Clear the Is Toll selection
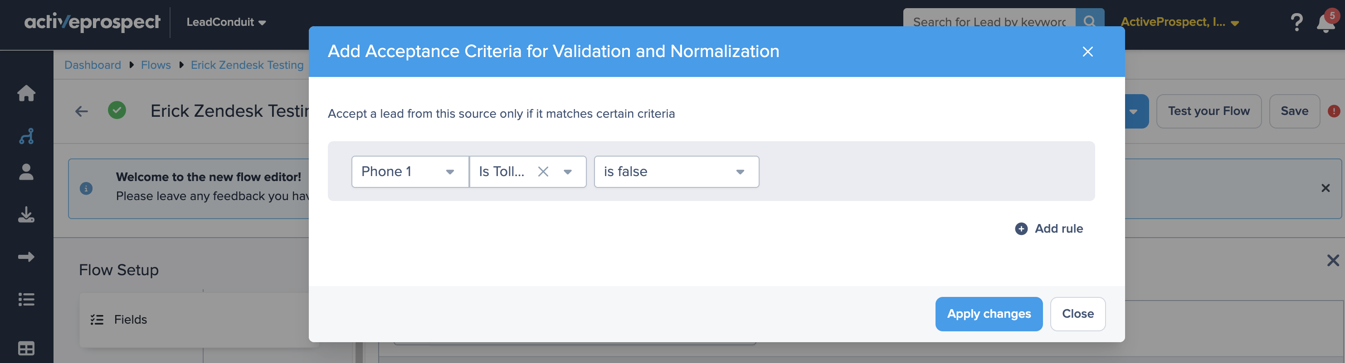This screenshot has width=1345, height=363. pos(543,172)
